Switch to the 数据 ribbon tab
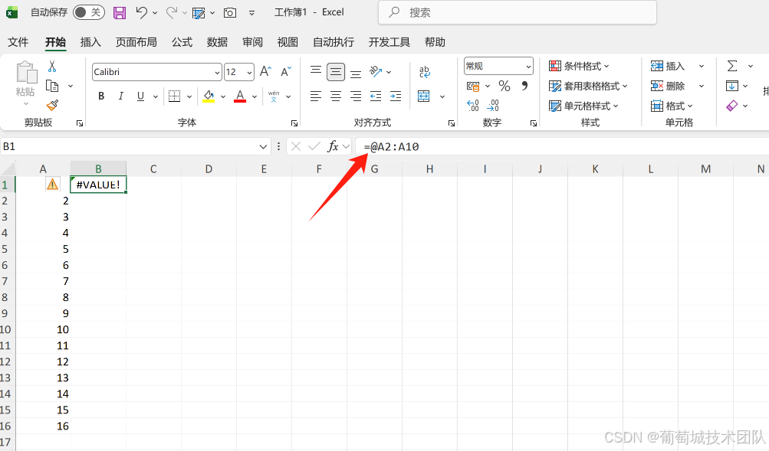 click(217, 42)
